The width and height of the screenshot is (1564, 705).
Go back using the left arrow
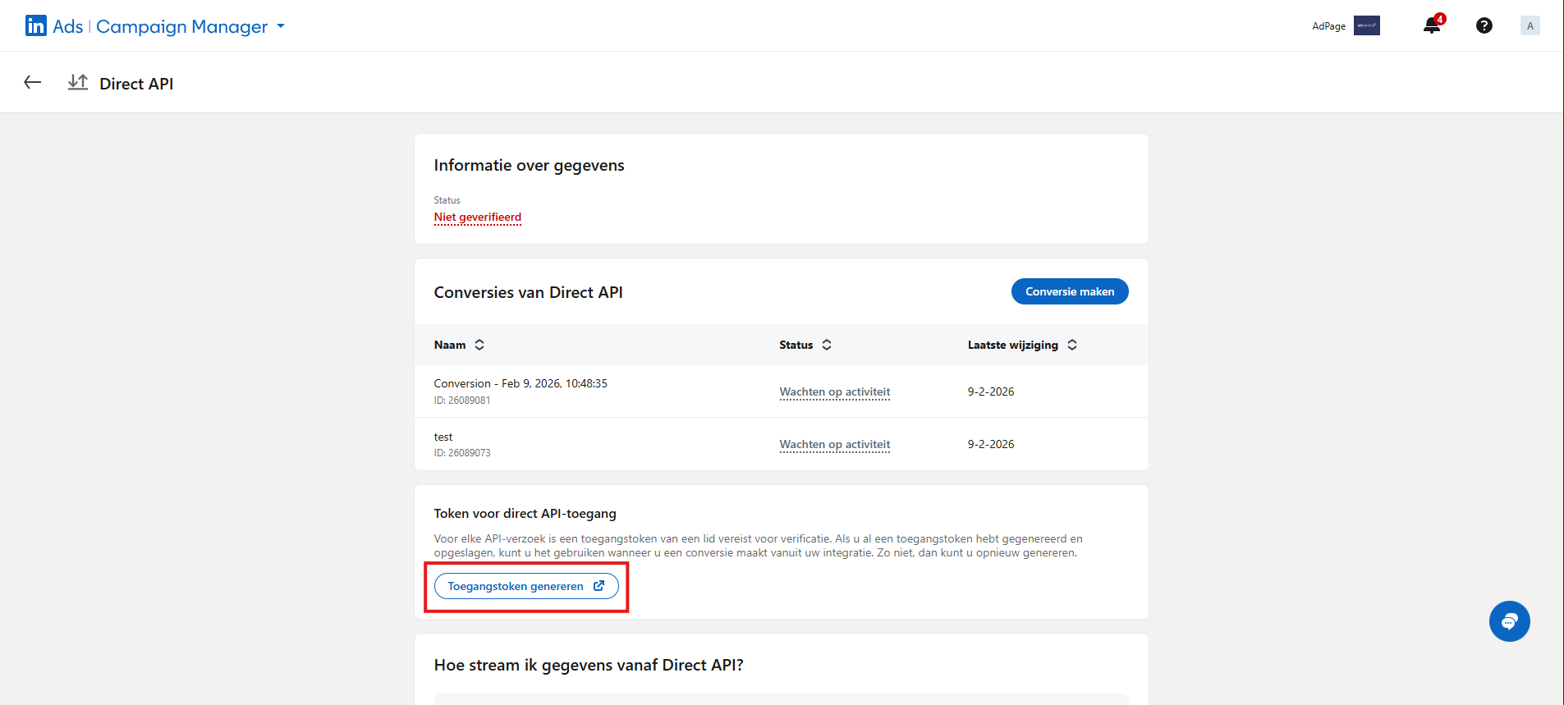tap(33, 82)
